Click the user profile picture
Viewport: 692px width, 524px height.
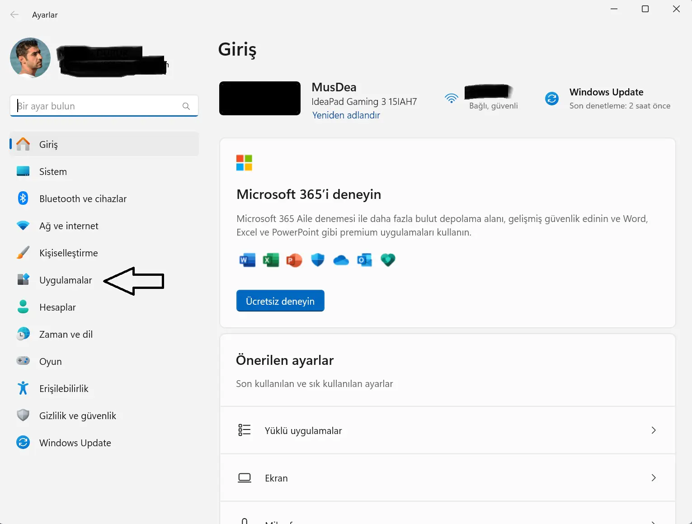[x=30, y=57]
